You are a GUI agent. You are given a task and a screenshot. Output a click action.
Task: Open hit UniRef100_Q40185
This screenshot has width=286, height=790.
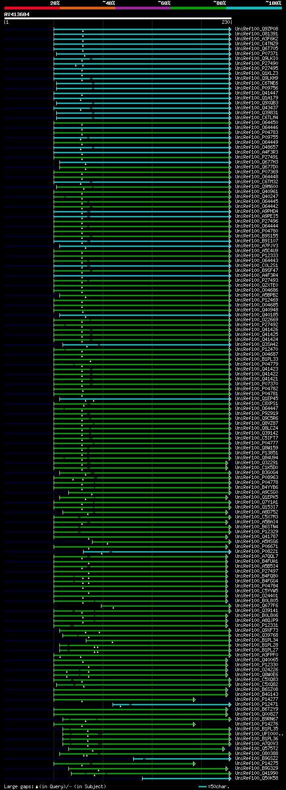click(x=257, y=315)
